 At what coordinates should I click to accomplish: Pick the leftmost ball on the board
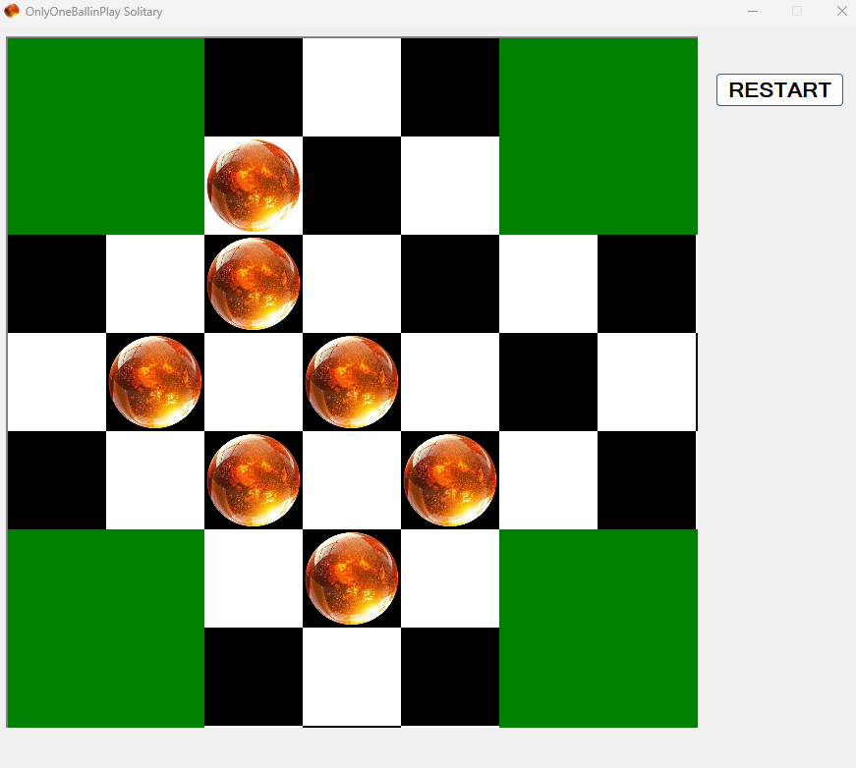pyautogui.click(x=155, y=381)
